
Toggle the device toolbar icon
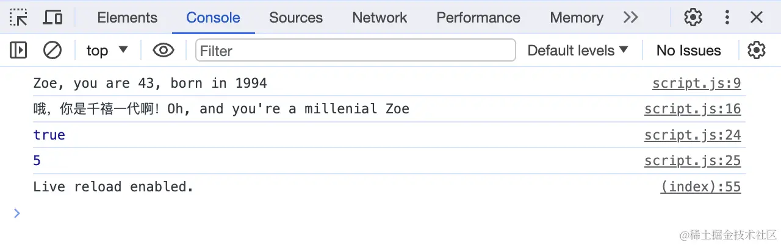52,17
